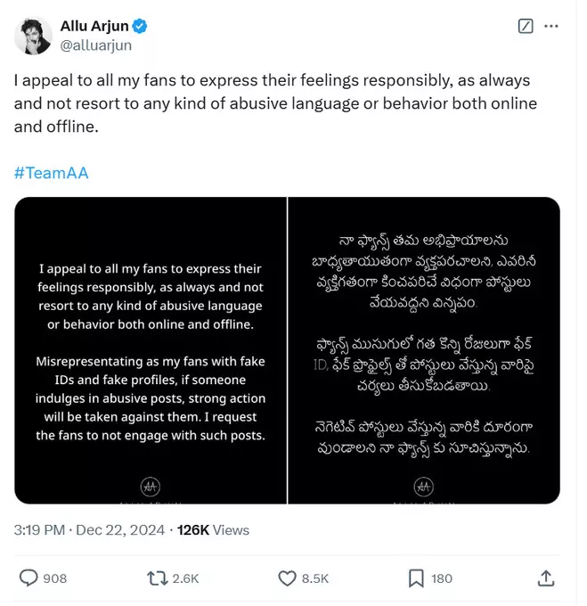
Task: Open Allu Arjun's profile picture
Action: (x=32, y=35)
